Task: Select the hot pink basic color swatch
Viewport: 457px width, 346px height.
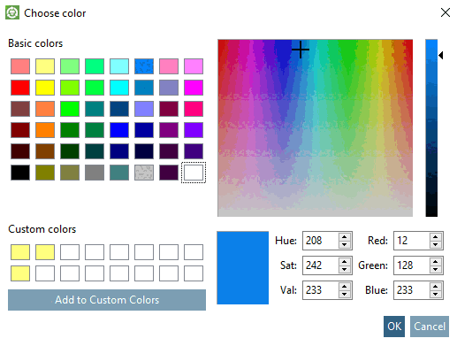Action: coord(194,109)
